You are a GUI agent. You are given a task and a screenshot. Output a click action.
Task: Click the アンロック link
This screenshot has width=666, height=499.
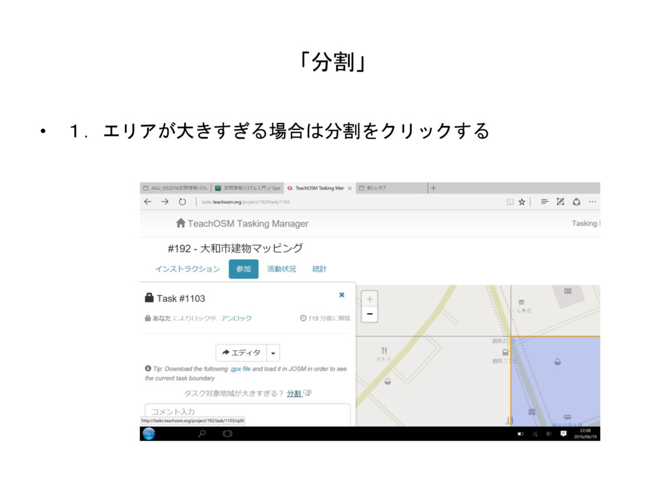pyautogui.click(x=235, y=318)
